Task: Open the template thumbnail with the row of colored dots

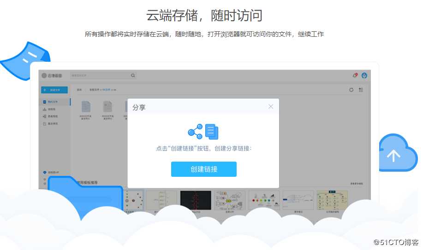Action: pos(264,200)
